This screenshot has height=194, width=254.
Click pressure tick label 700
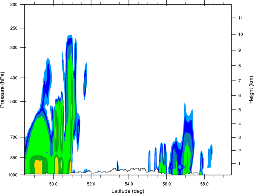14,137
